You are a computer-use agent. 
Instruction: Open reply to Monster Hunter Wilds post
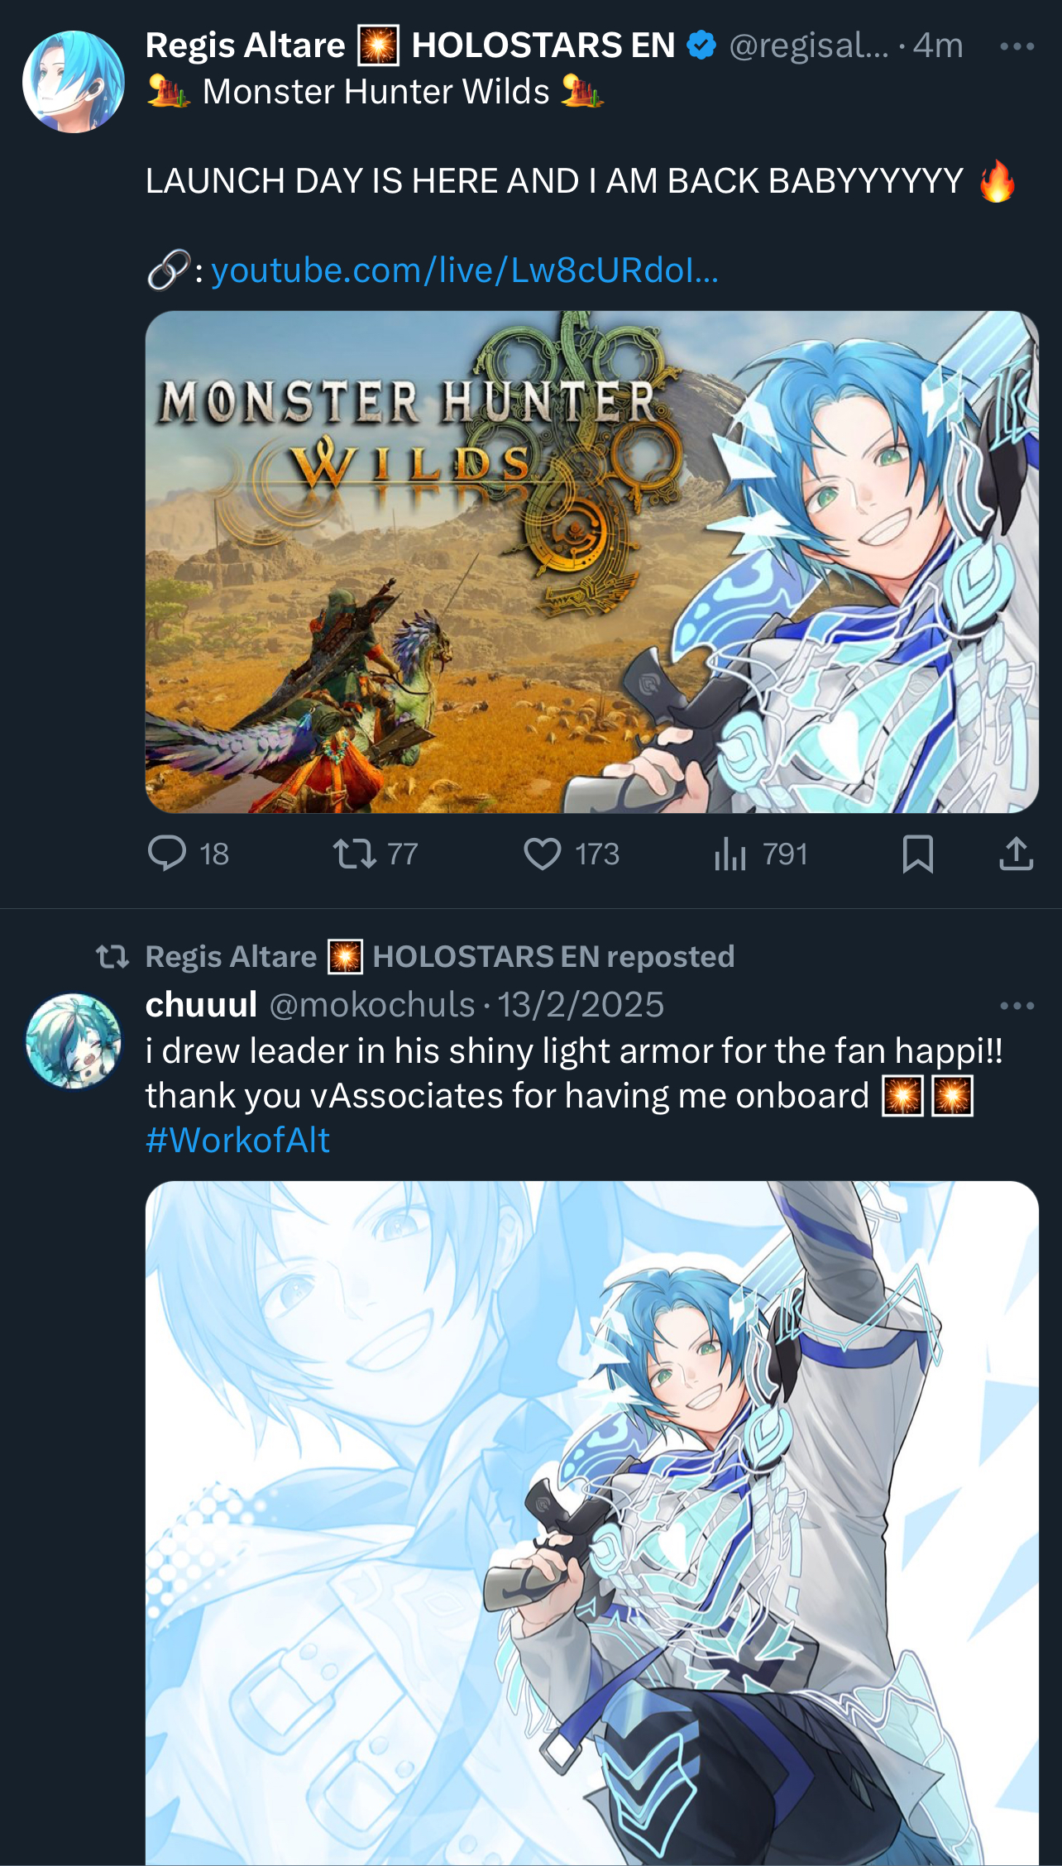click(188, 854)
